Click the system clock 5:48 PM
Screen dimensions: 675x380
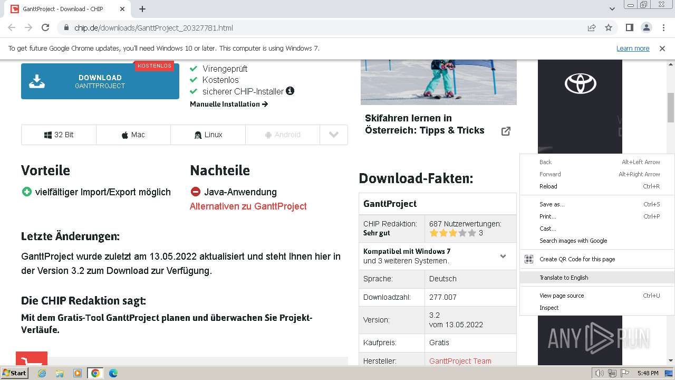pyautogui.click(x=648, y=373)
